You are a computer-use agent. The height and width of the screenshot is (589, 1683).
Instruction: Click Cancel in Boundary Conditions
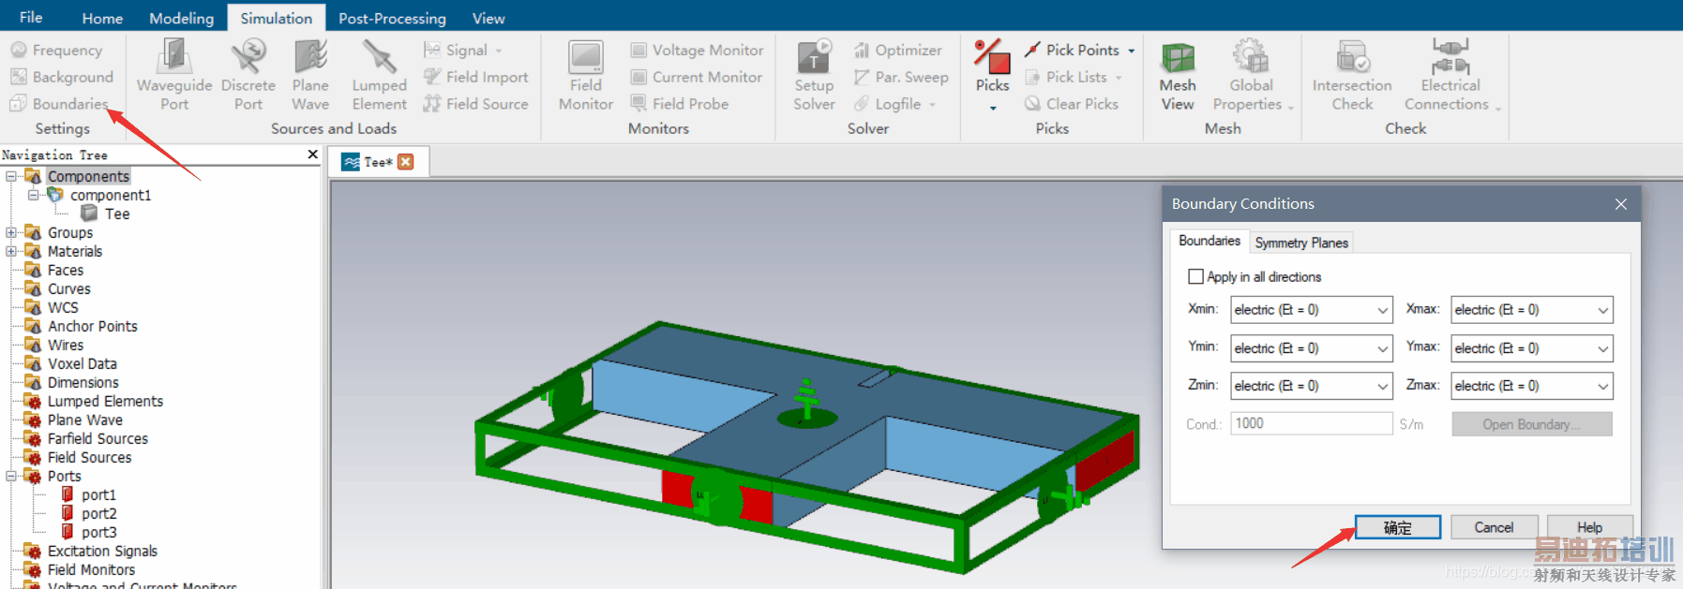[1494, 527]
